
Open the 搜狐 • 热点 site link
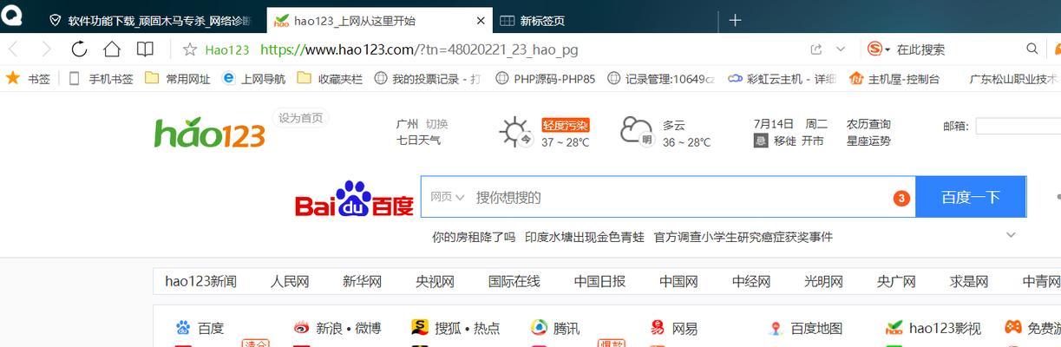click(x=455, y=328)
